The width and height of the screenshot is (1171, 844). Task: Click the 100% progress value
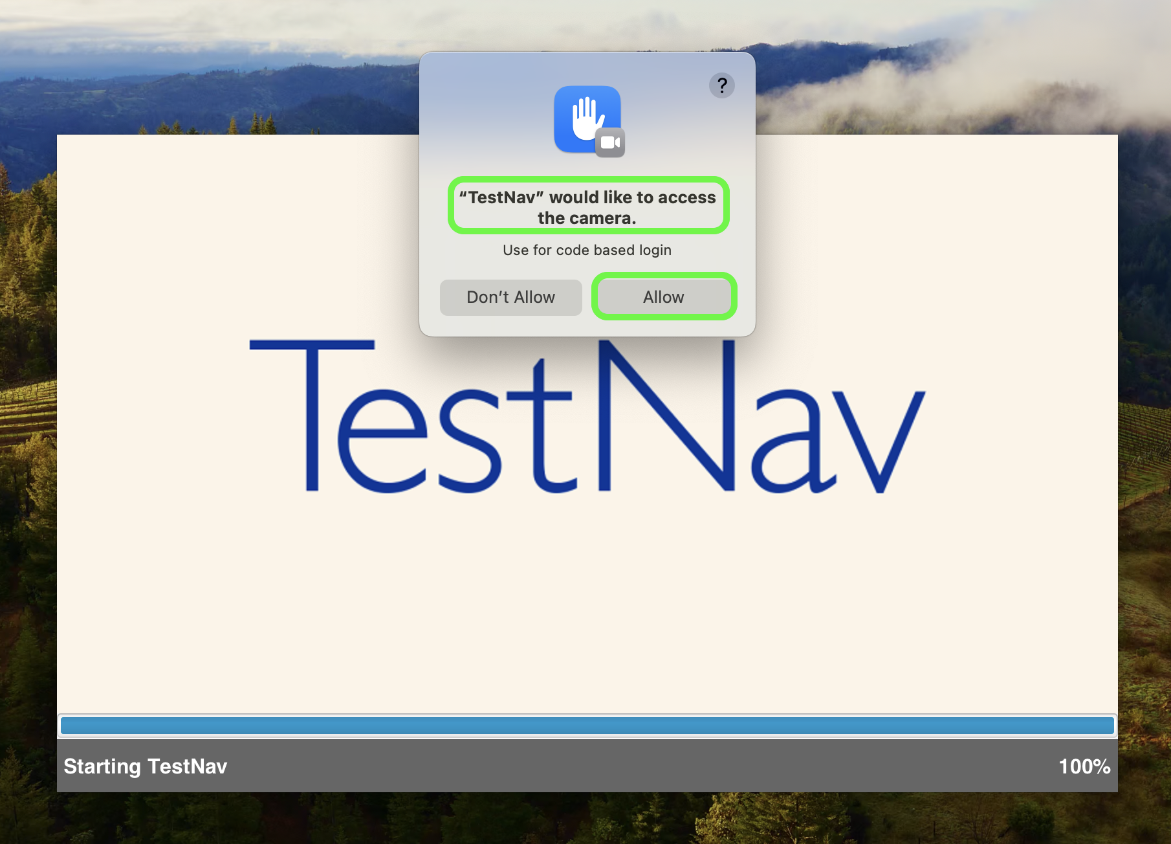1084,766
